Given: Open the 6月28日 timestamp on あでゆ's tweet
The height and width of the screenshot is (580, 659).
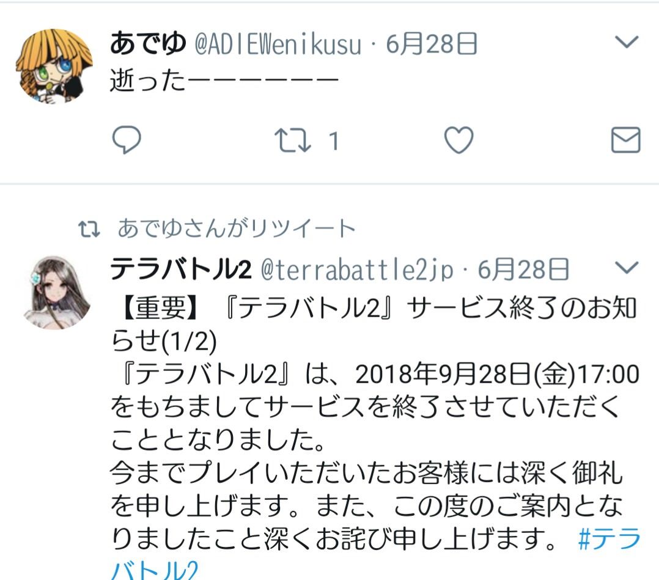Looking at the screenshot, I should [432, 44].
